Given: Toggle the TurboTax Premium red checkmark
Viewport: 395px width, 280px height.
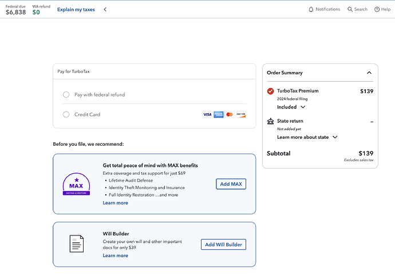Looking at the screenshot, I should pos(271,91).
